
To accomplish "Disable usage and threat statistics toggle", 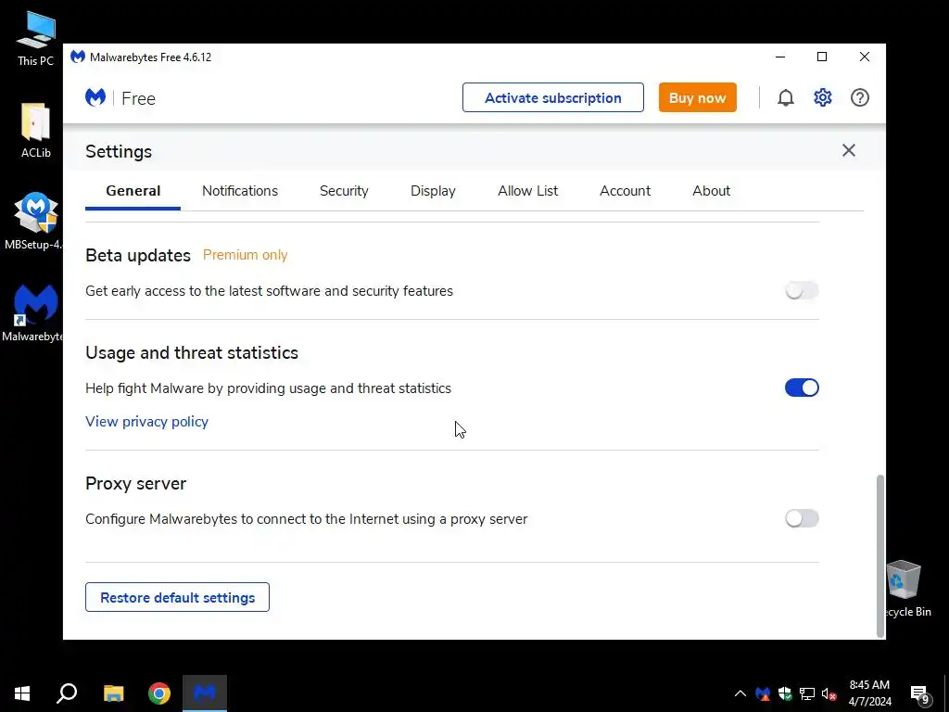I will point(802,388).
